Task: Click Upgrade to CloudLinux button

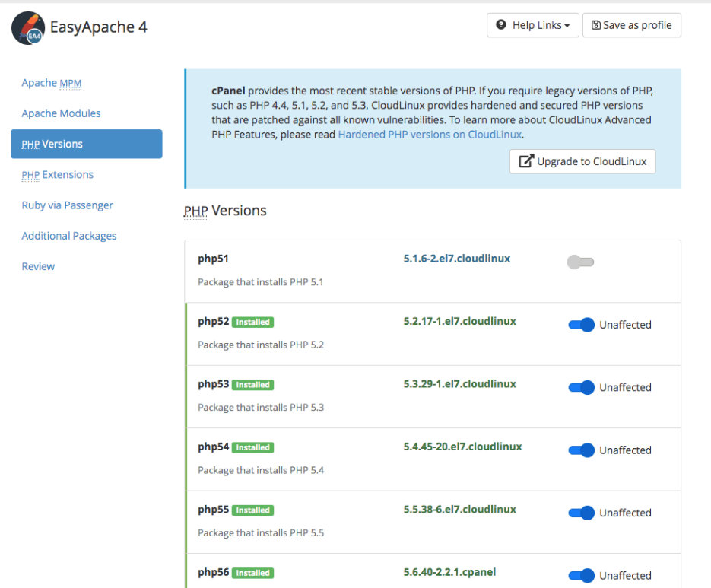Action: (582, 161)
